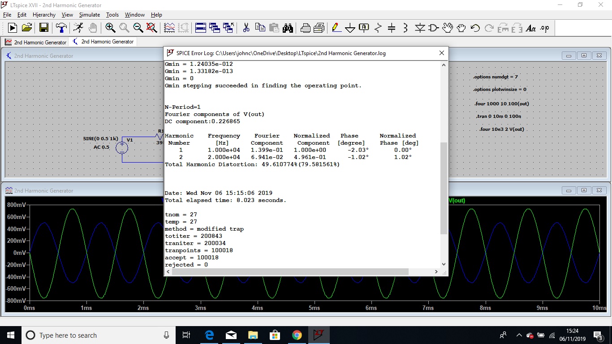Screen dimensions: 612x344
Task: Click the Print Setup icon
Action: click(x=305, y=28)
